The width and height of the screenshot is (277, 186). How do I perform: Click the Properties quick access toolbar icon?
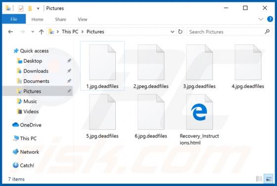point(21,8)
